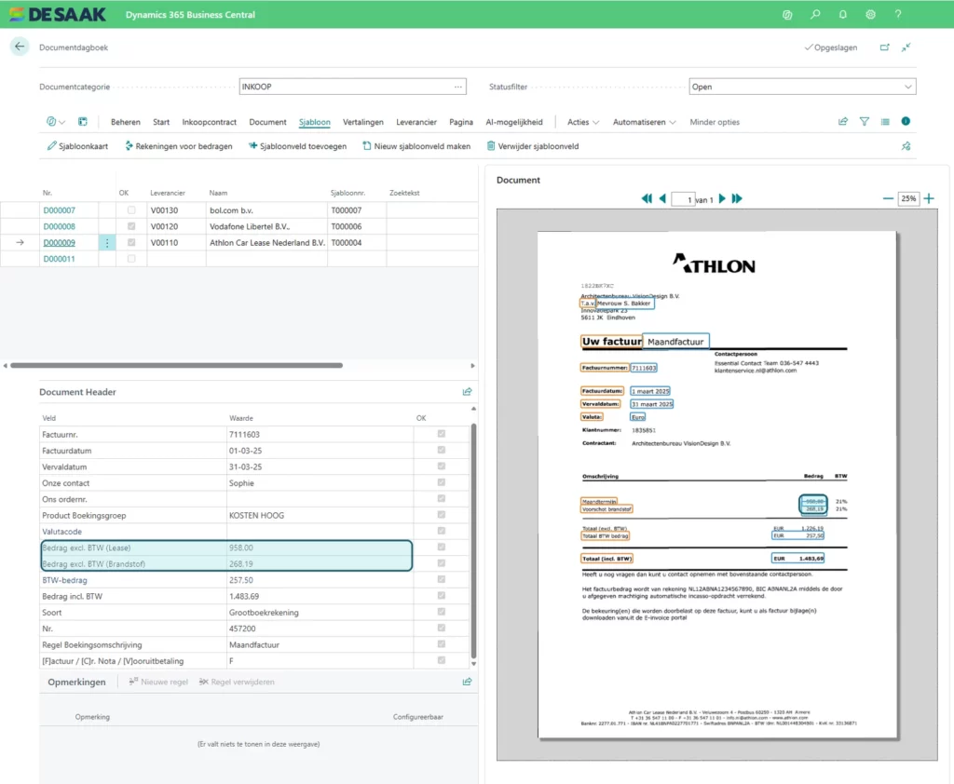
Task: Zoom out document preview with minus
Action: (888, 198)
